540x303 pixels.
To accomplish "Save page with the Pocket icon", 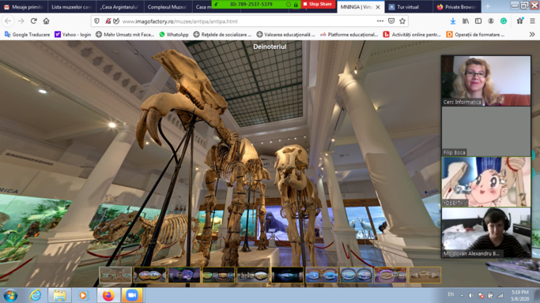I will pos(391,21).
